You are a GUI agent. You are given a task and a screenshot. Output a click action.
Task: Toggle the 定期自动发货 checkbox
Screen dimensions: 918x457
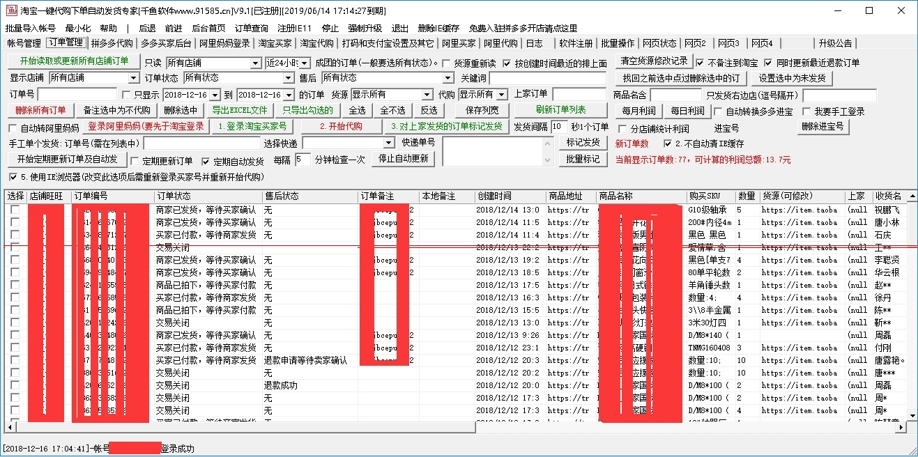click(x=206, y=162)
